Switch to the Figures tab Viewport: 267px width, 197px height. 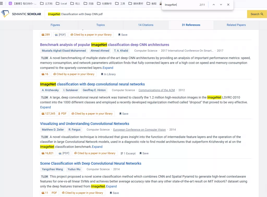click(x=55, y=25)
